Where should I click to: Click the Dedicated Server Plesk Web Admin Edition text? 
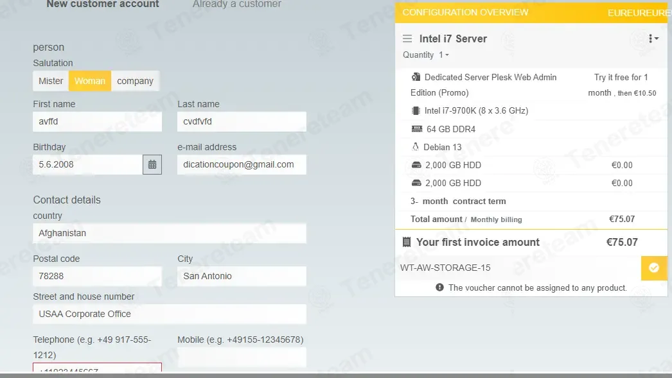pyautogui.click(x=483, y=85)
